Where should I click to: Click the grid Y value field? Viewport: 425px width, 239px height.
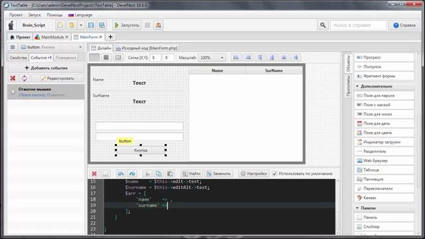pyautogui.click(x=168, y=58)
